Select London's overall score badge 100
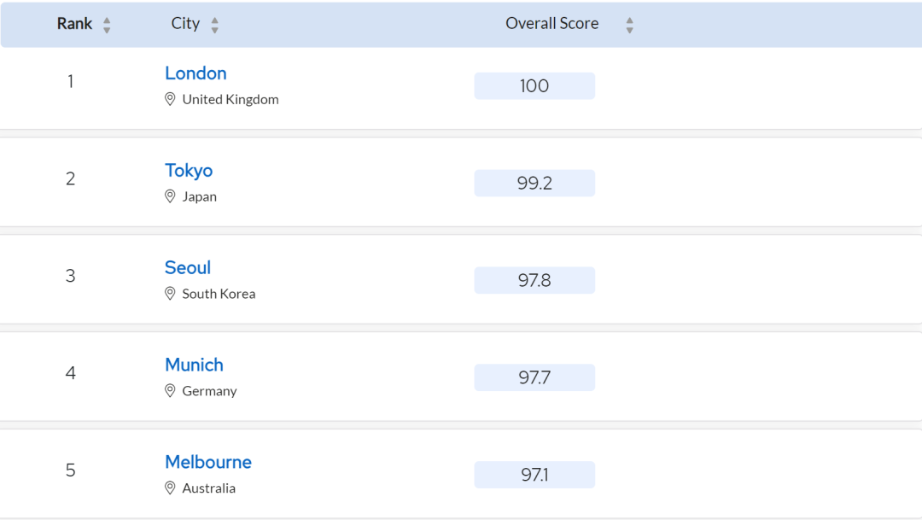Viewport: 922px width, 520px height. pyautogui.click(x=534, y=86)
